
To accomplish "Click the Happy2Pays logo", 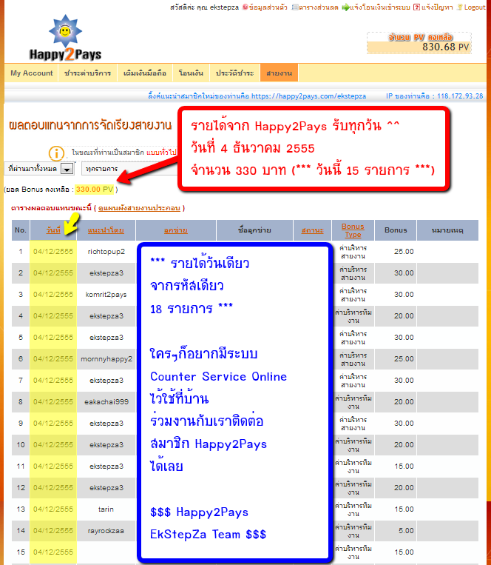I will (x=66, y=38).
